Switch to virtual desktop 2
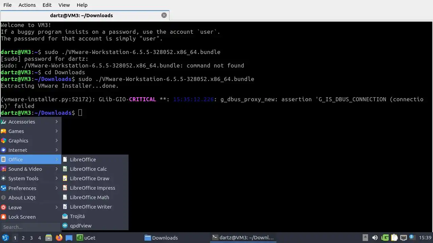 (23, 238)
